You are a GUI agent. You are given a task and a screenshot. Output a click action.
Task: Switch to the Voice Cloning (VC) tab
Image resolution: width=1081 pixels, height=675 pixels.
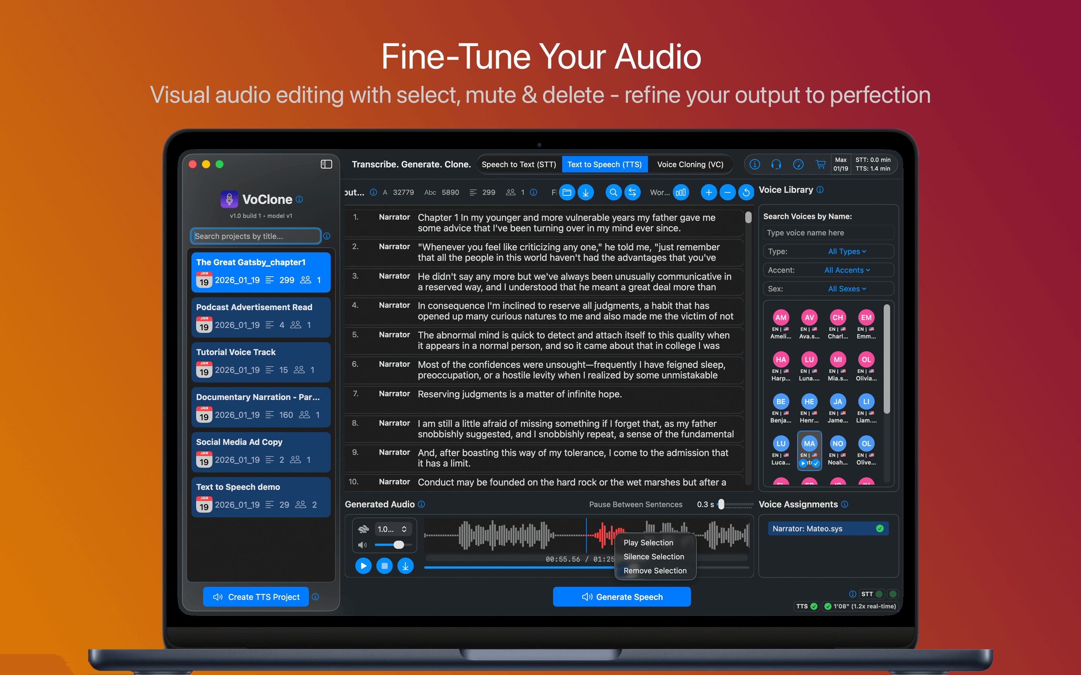(x=690, y=164)
